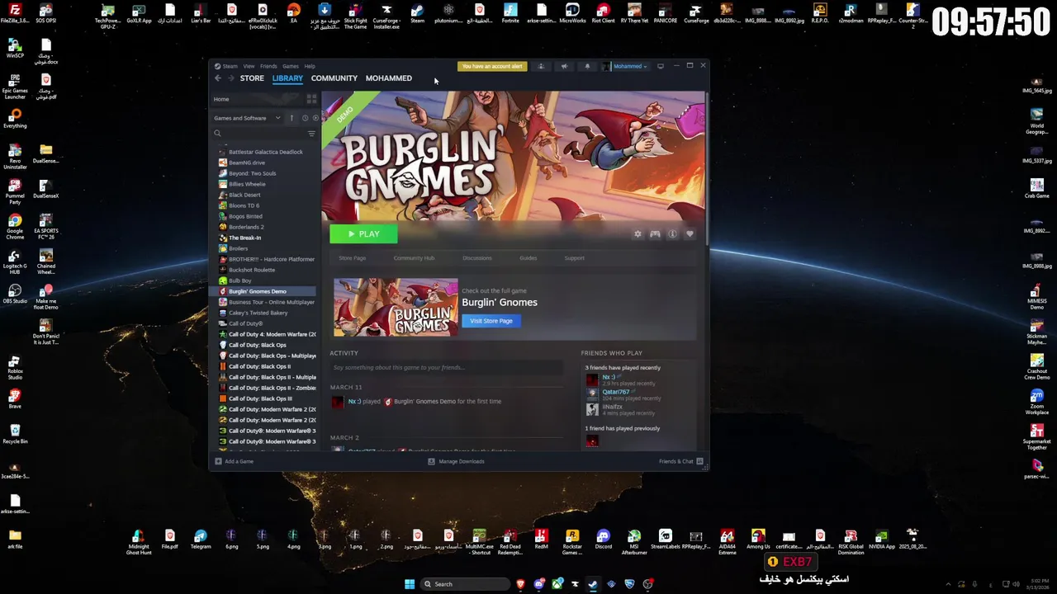Open the Guides link

(528, 258)
